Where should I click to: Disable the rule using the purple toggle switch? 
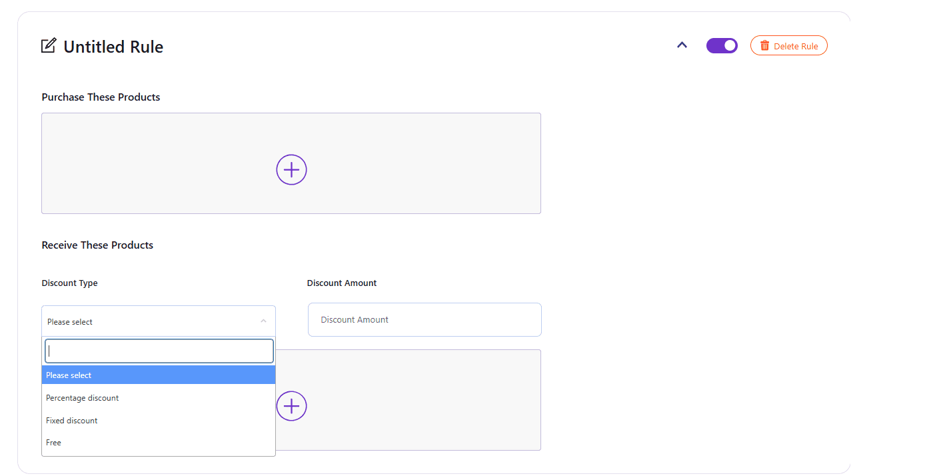(x=722, y=45)
